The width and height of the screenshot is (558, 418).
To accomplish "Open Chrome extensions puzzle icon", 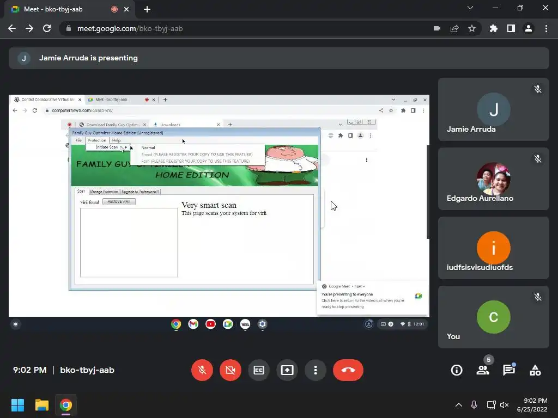I will 494,28.
